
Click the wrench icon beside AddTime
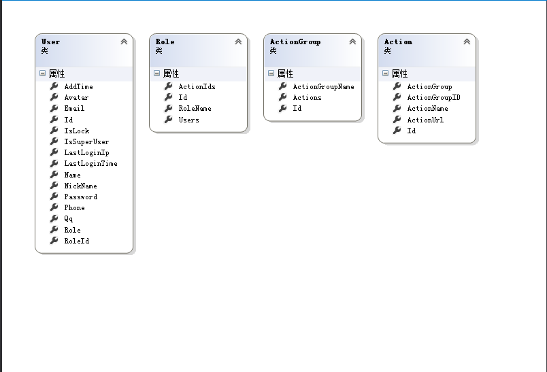[x=54, y=86]
